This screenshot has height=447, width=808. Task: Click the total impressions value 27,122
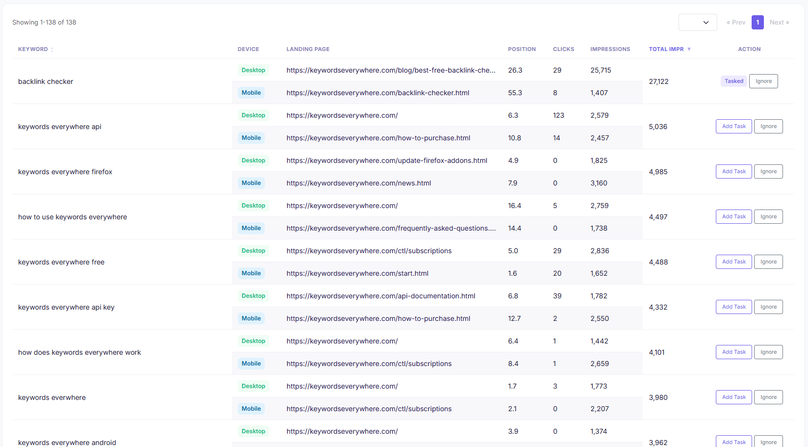658,81
